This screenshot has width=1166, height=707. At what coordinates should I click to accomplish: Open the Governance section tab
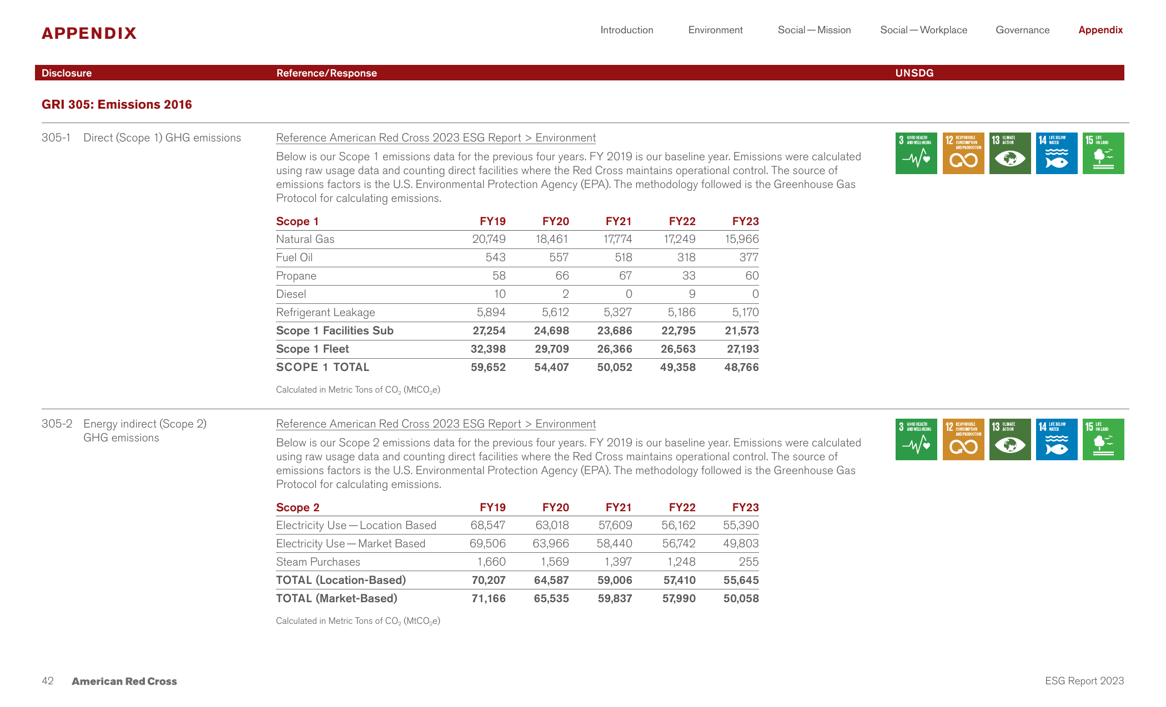coord(1022,30)
